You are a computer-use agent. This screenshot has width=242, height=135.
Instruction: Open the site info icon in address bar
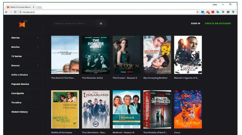click(20, 12)
